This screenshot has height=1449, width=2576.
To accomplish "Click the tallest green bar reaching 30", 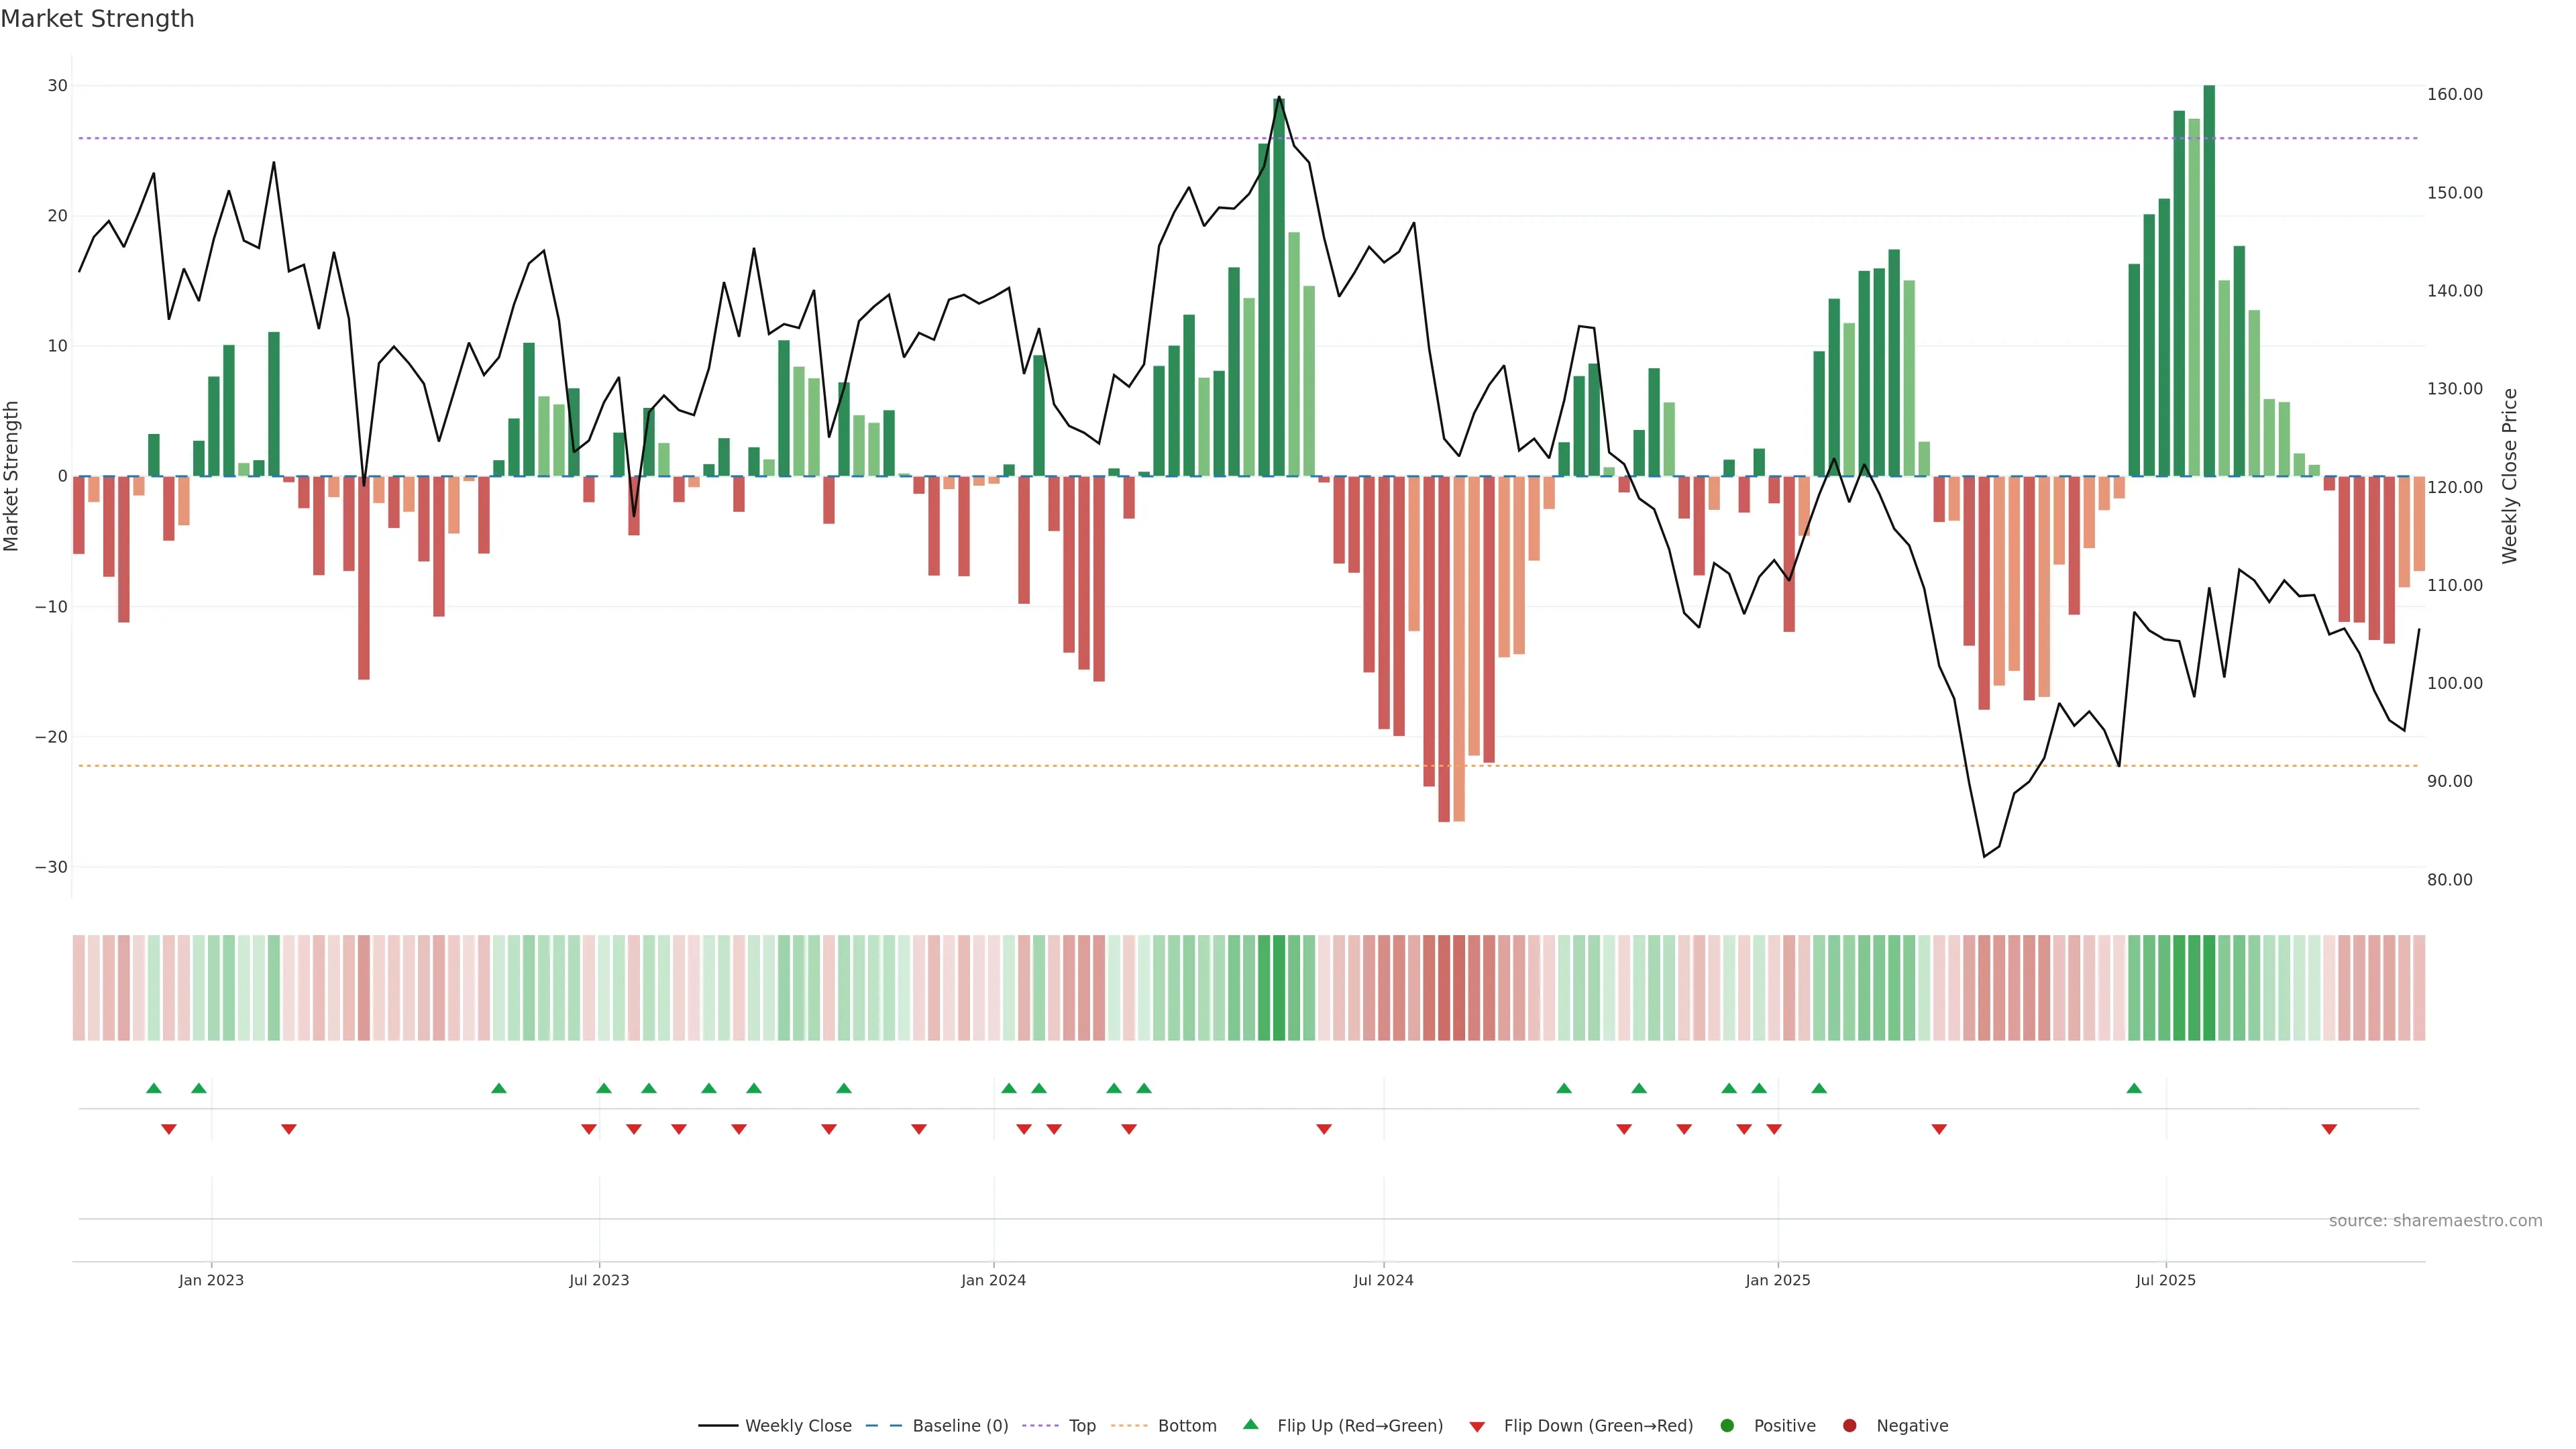I will click(x=2209, y=280).
